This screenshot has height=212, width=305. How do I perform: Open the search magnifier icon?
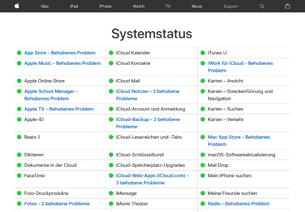point(262,6)
